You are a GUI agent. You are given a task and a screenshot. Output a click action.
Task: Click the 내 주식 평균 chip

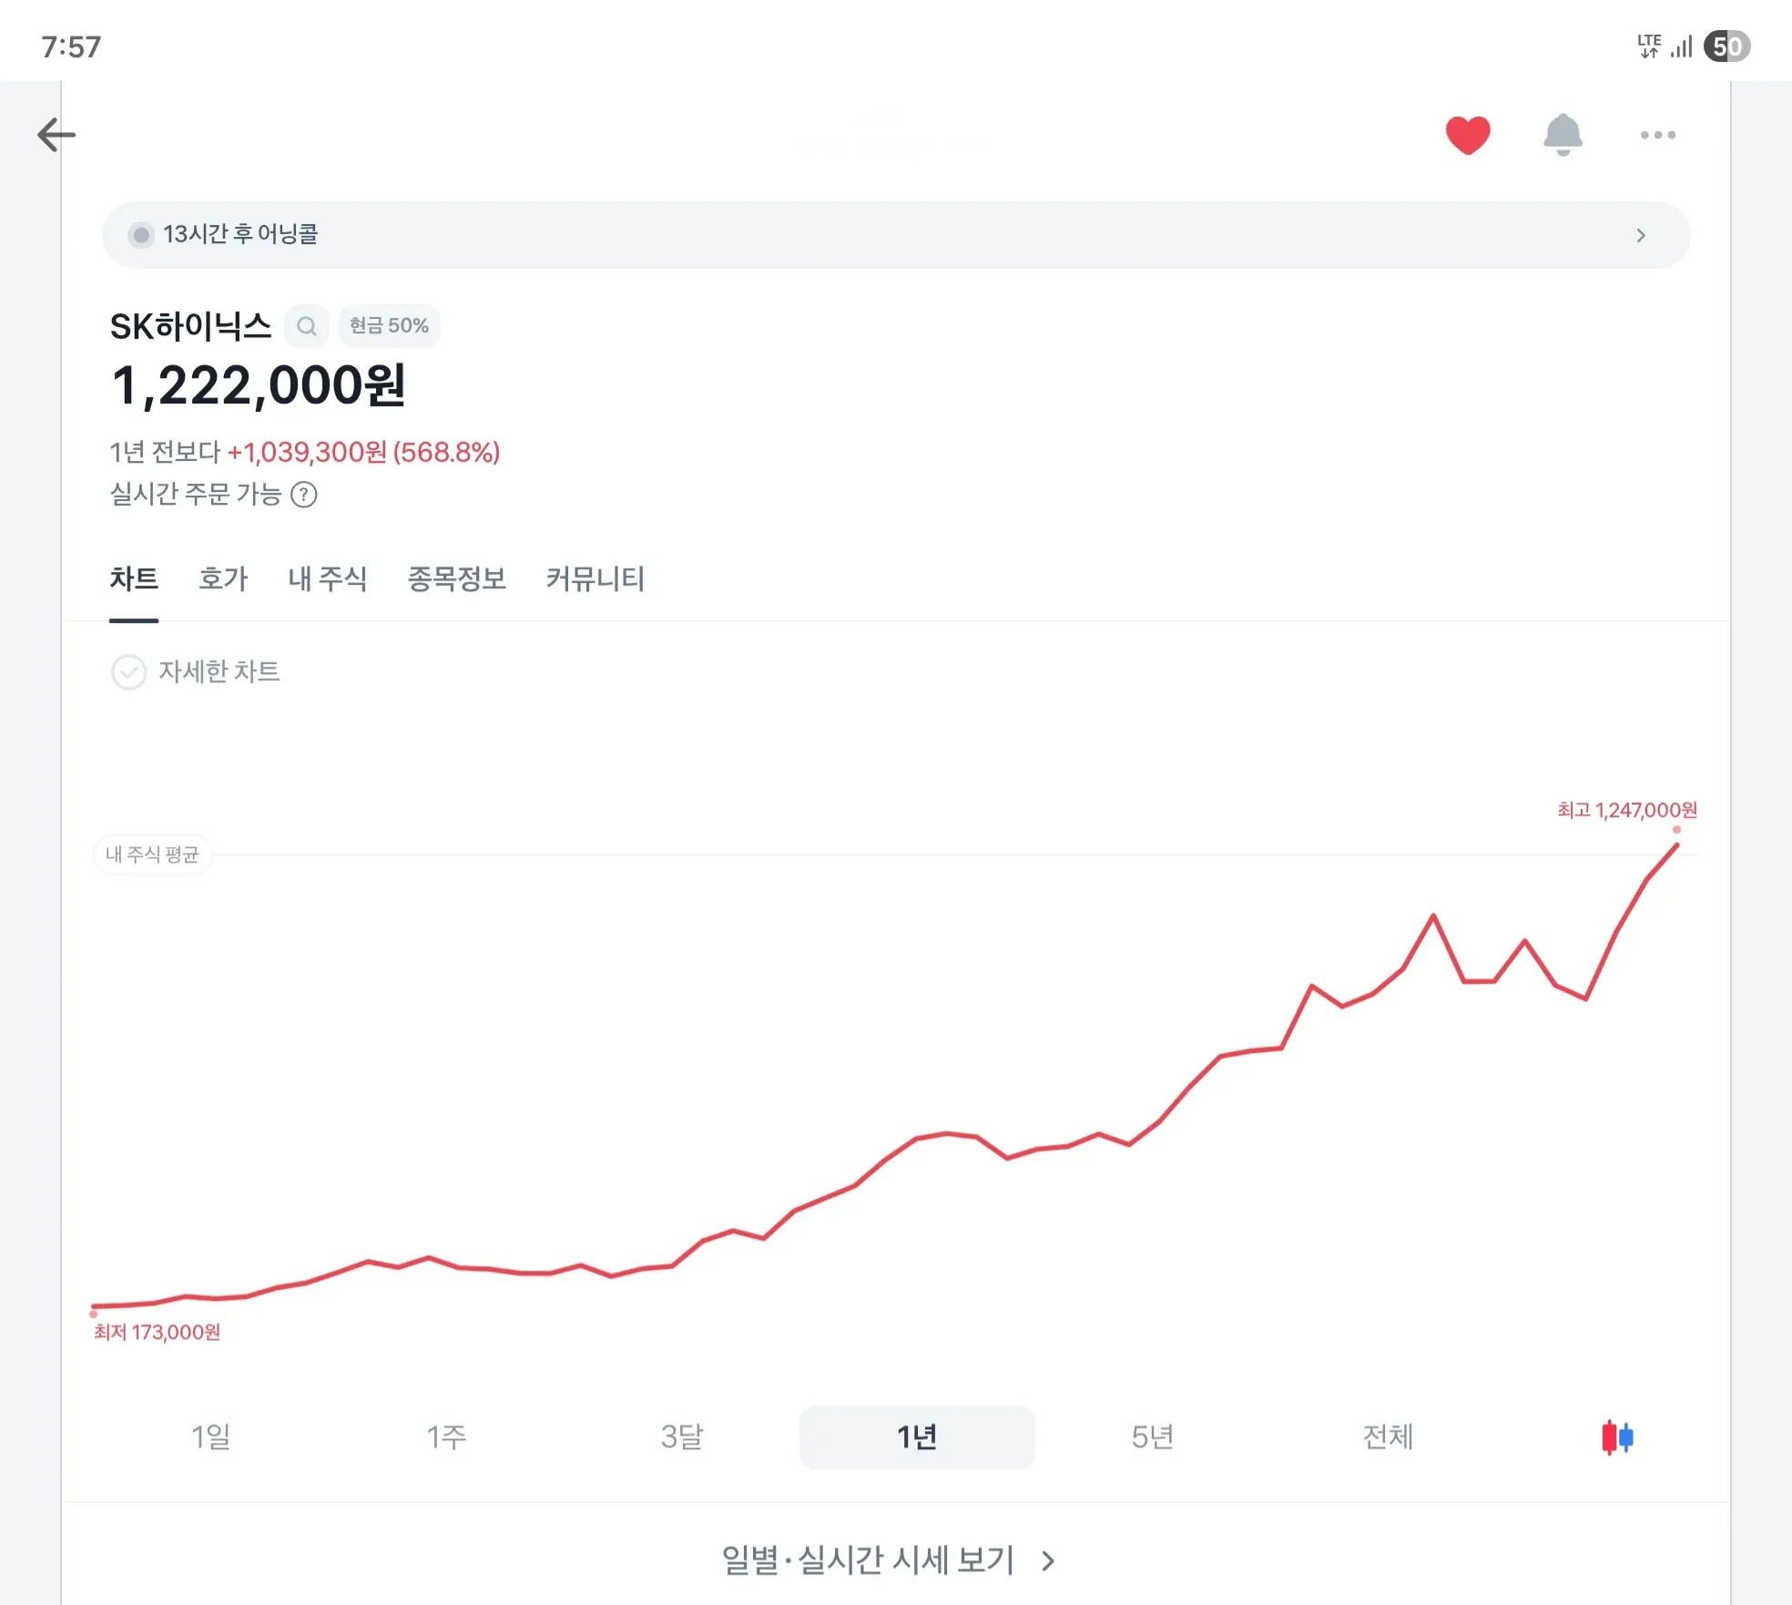[153, 854]
